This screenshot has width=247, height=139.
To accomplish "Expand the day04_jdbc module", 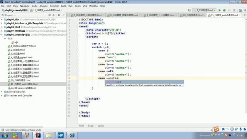I will (x=2, y=20).
